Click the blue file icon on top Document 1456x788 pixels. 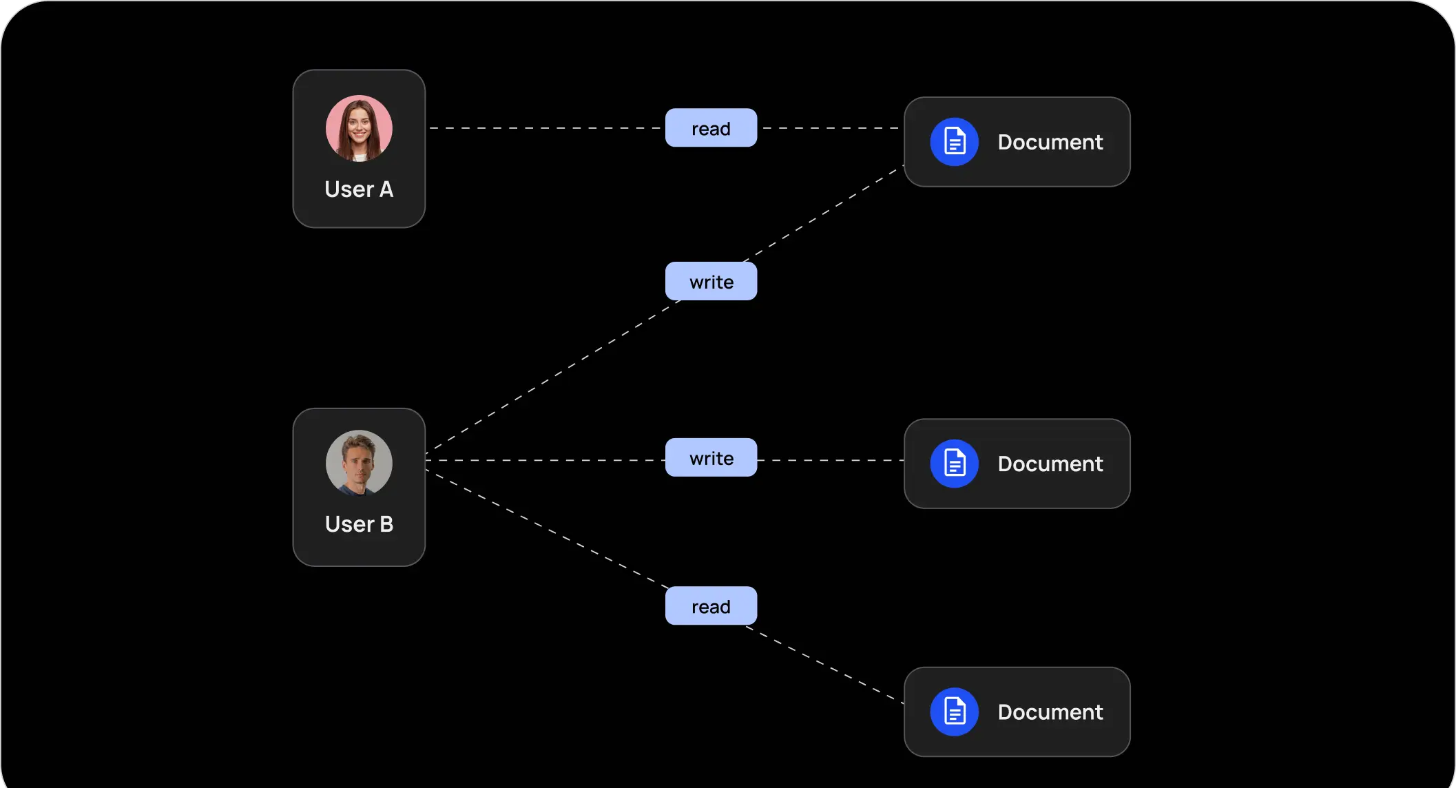(954, 142)
